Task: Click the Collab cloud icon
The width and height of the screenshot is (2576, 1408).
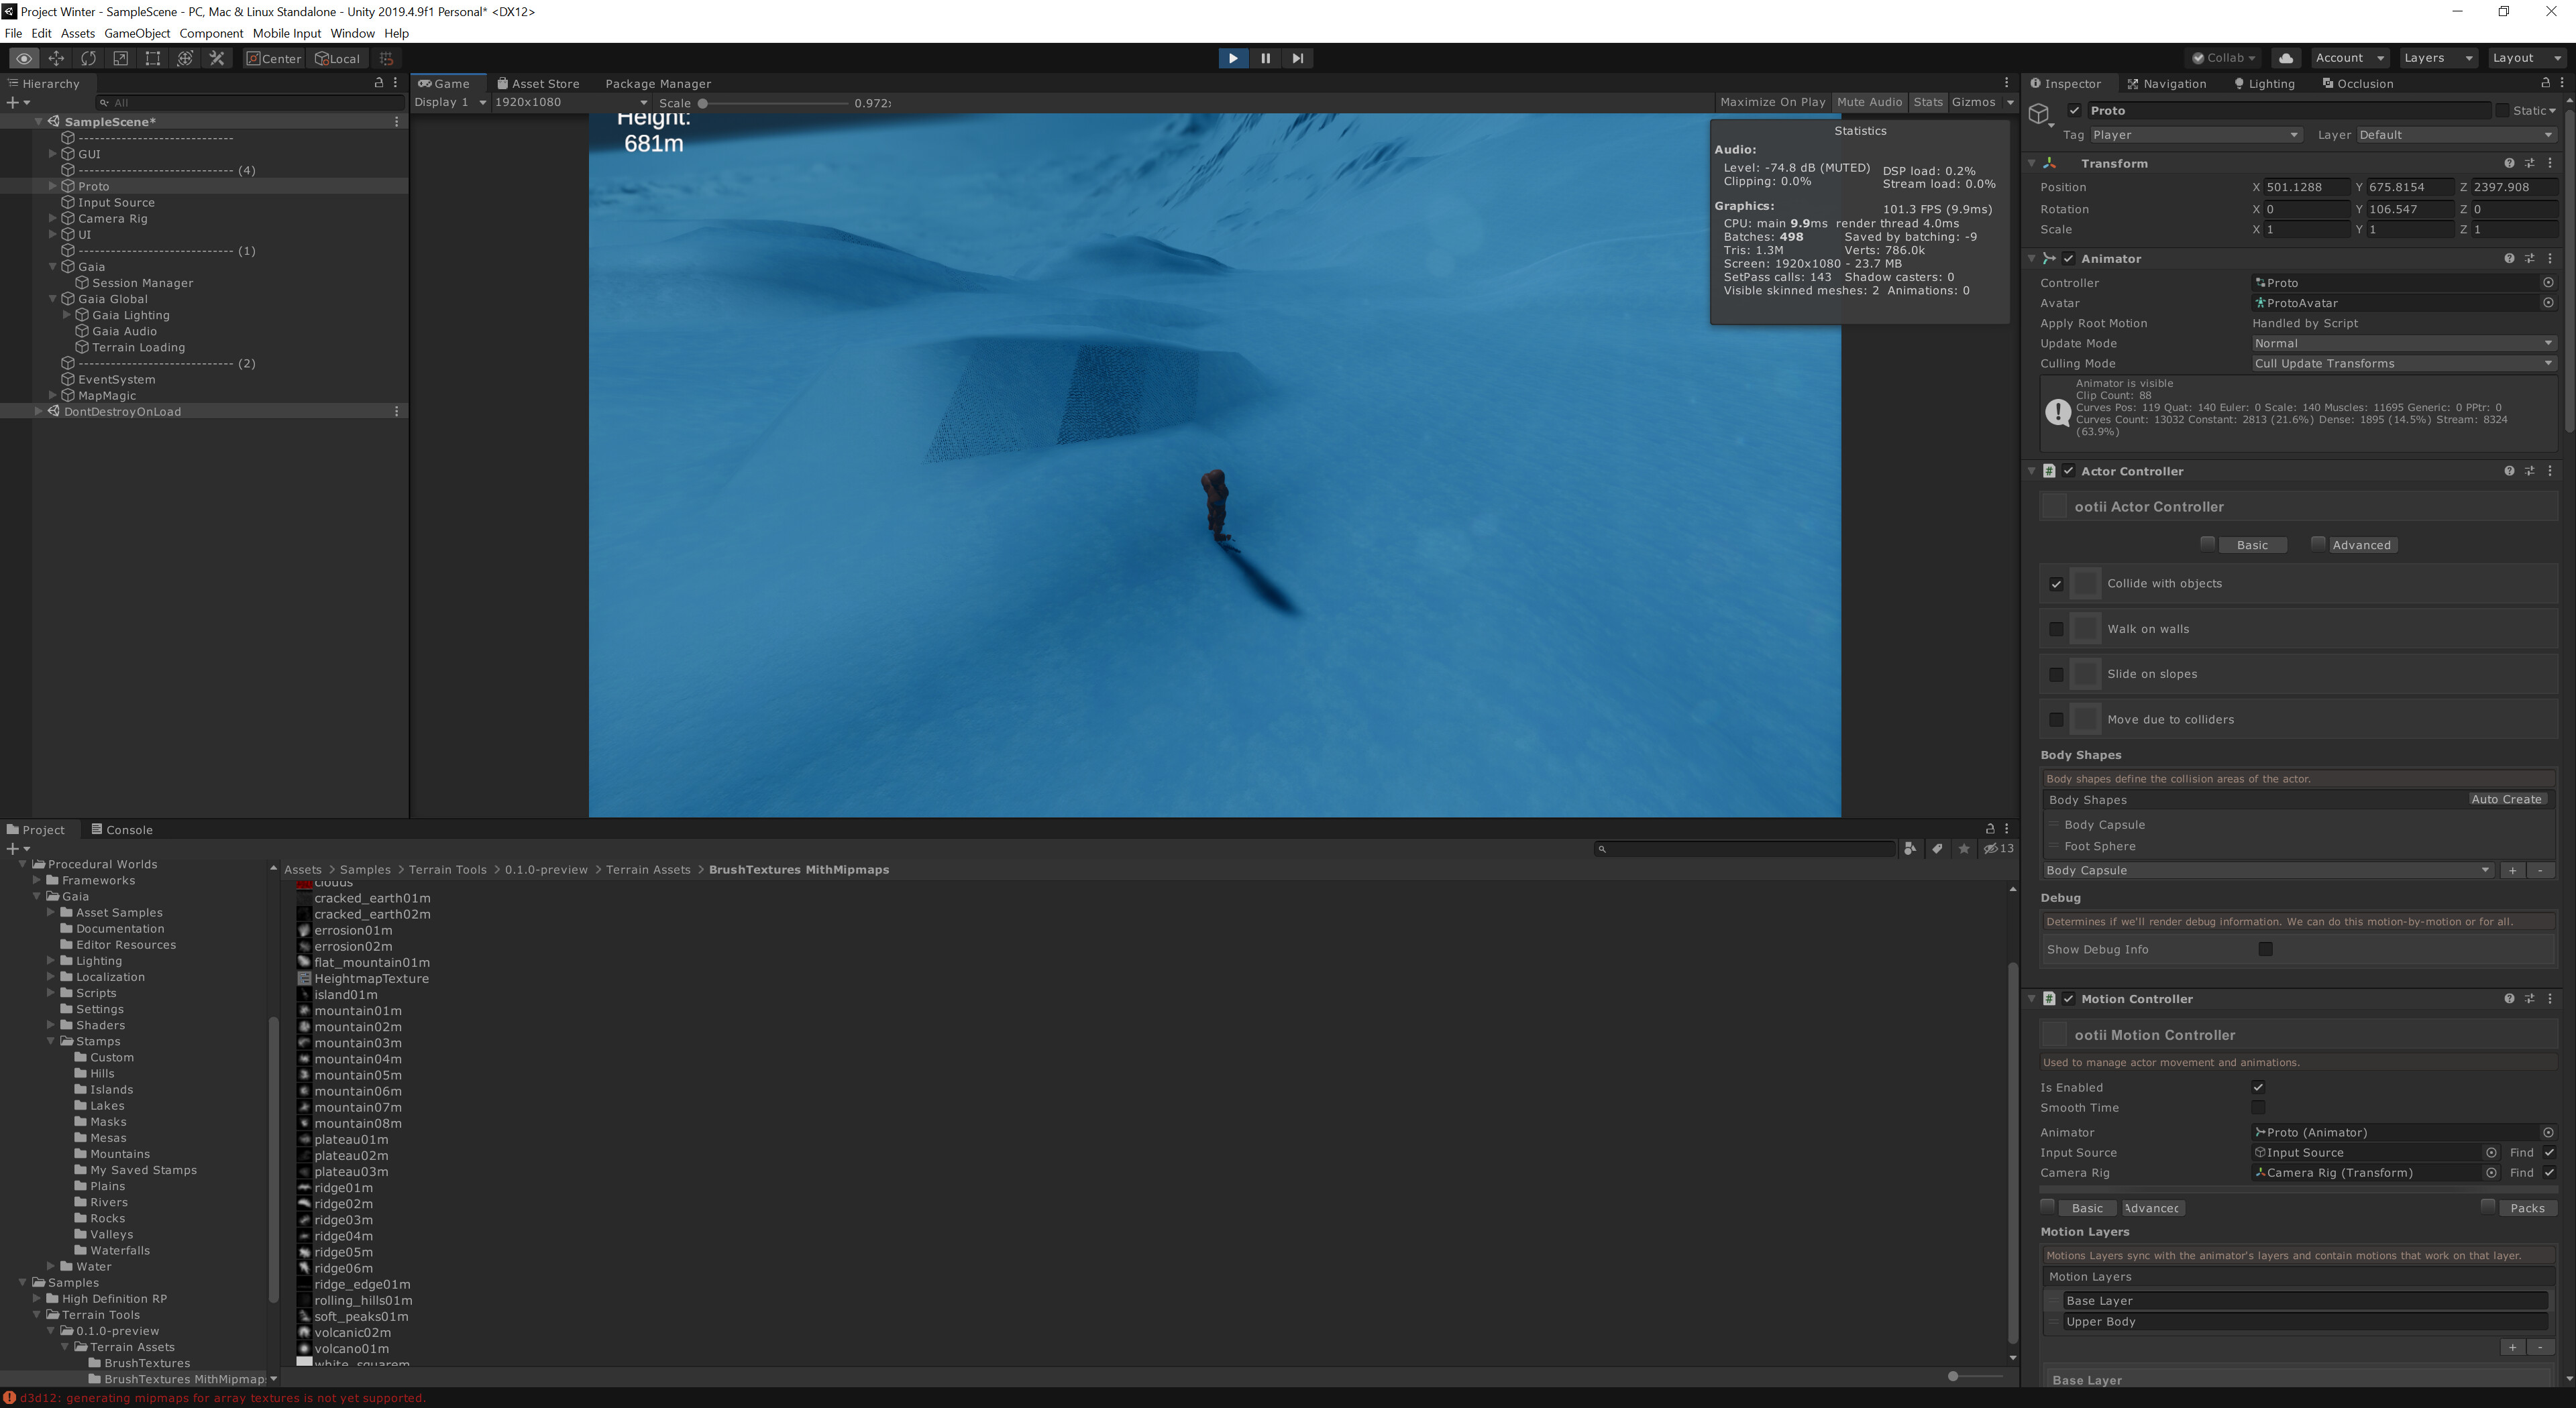Action: coord(2286,58)
